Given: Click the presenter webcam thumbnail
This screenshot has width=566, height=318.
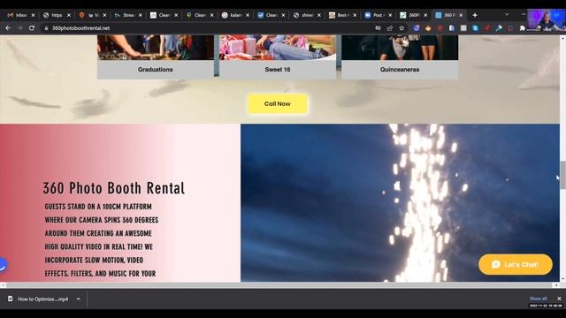Looking at the screenshot, I should point(547,20).
